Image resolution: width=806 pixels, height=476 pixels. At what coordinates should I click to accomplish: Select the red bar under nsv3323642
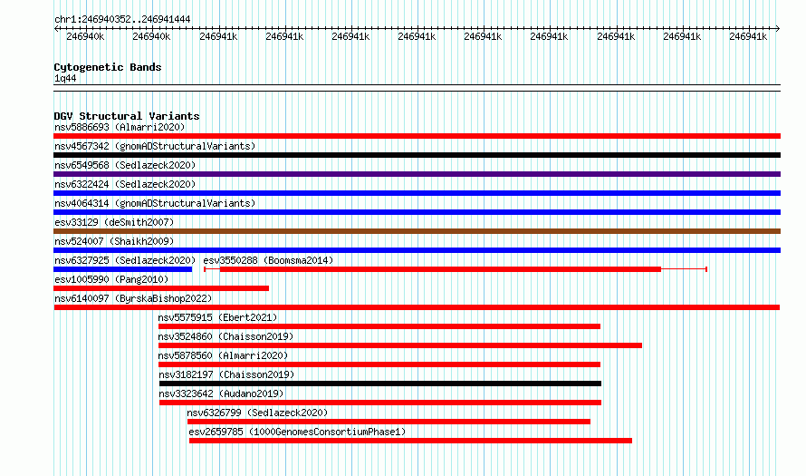(x=380, y=403)
